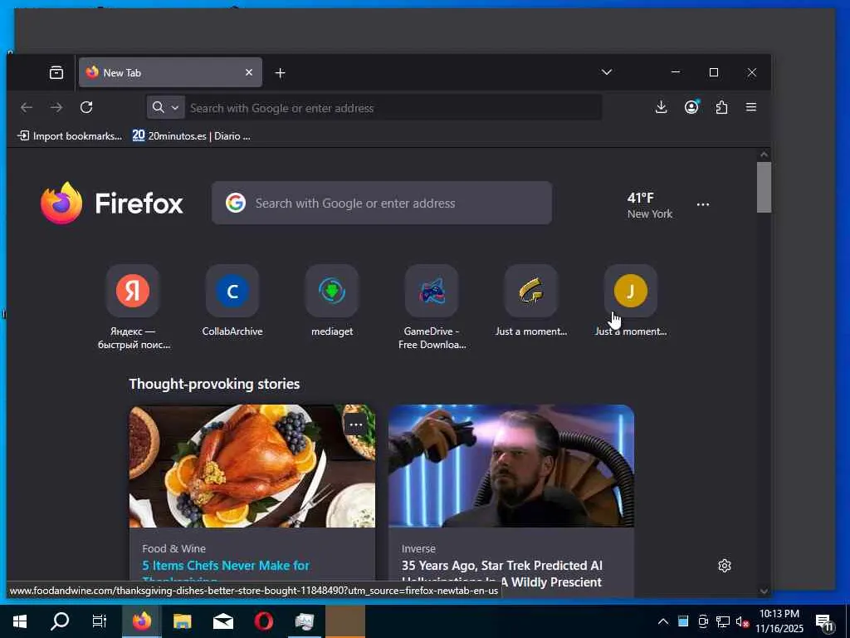Open the 41°F New York weather widget
The height and width of the screenshot is (638, 850).
(x=649, y=205)
